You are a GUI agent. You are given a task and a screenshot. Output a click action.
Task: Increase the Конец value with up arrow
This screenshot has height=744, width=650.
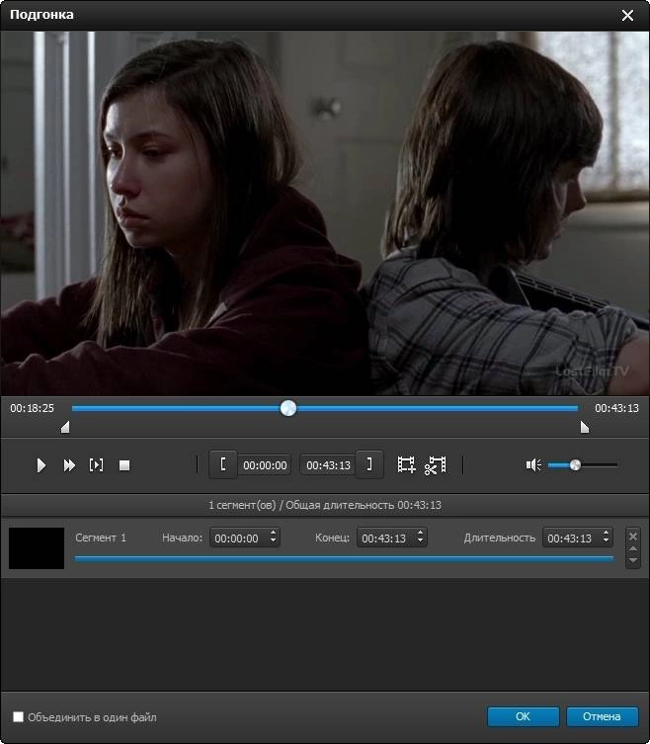point(421,534)
